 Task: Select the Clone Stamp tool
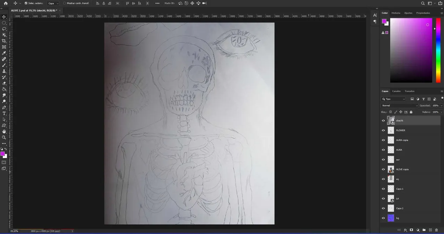tap(4, 71)
